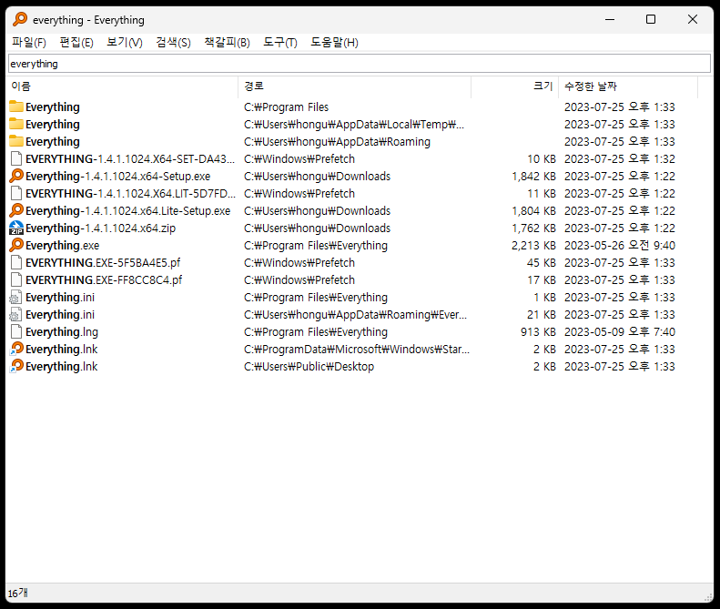Maximize the Everything window
The image size is (720, 609).
pyautogui.click(x=651, y=19)
